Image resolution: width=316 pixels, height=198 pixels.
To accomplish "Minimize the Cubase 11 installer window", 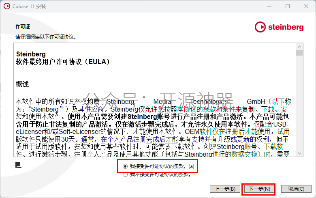I will [x=269, y=6].
